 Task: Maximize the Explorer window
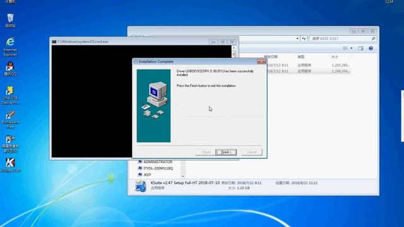[x=364, y=31]
